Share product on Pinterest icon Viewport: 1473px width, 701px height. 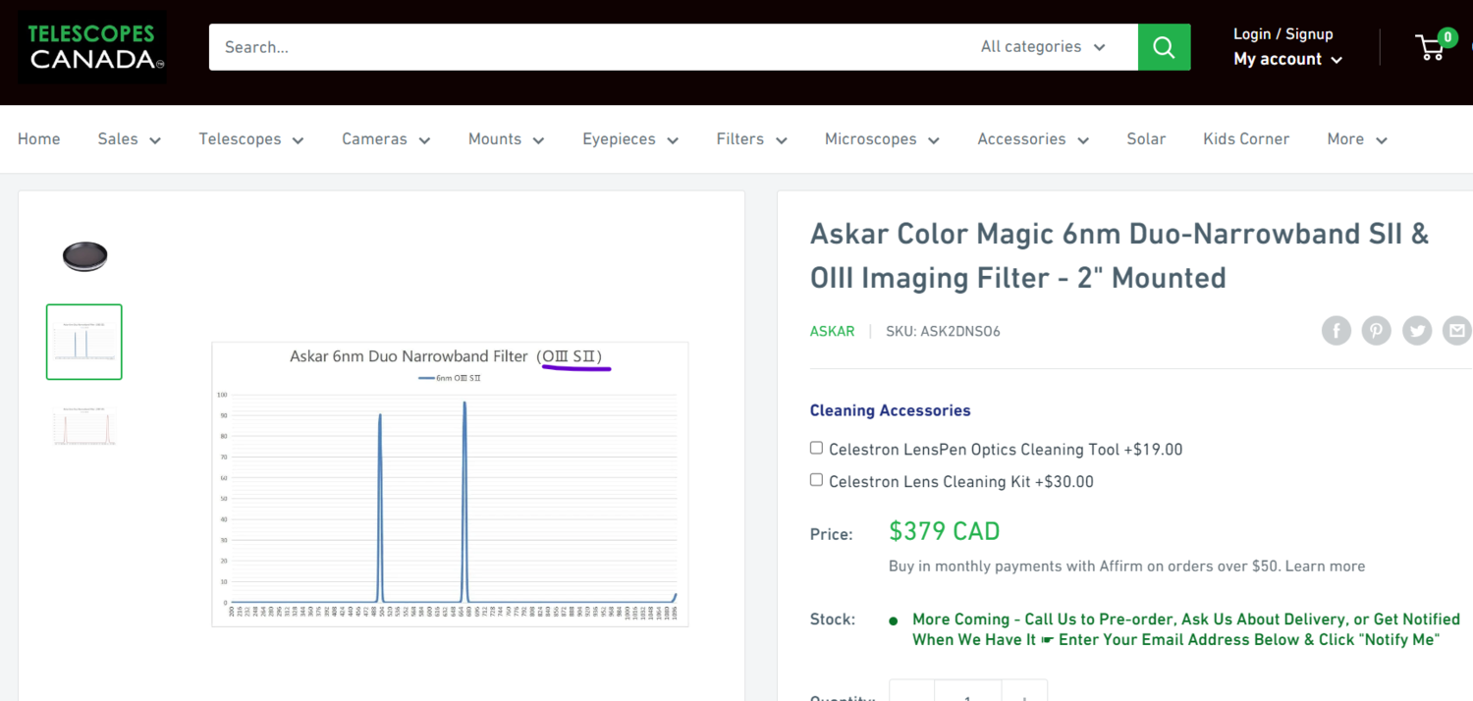coord(1376,331)
